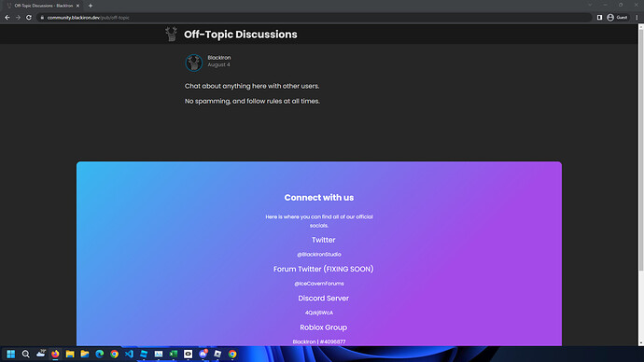The width and height of the screenshot is (644, 362).
Task: Open the Guest profile menu
Action: coord(617,18)
